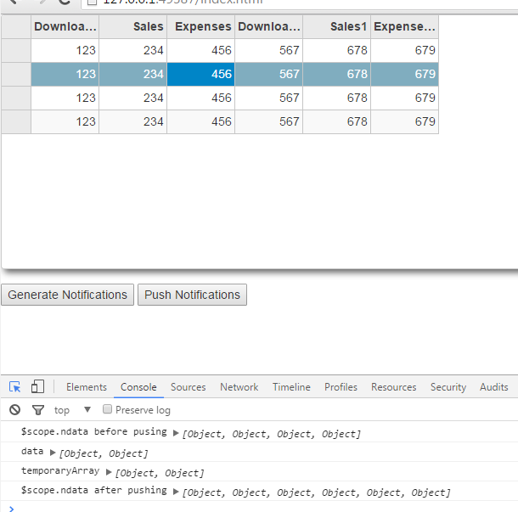Enable the Preserve log checkbox
Screen dimensions: 518x512
(x=108, y=410)
